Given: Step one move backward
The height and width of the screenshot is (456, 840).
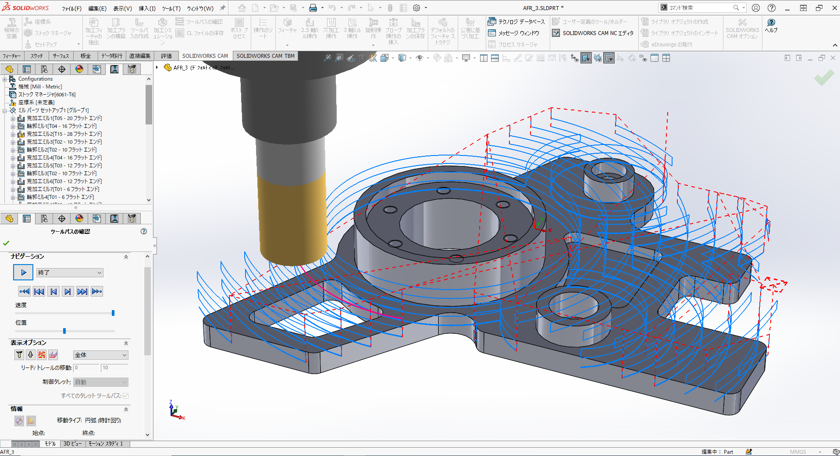Looking at the screenshot, I should (53, 292).
